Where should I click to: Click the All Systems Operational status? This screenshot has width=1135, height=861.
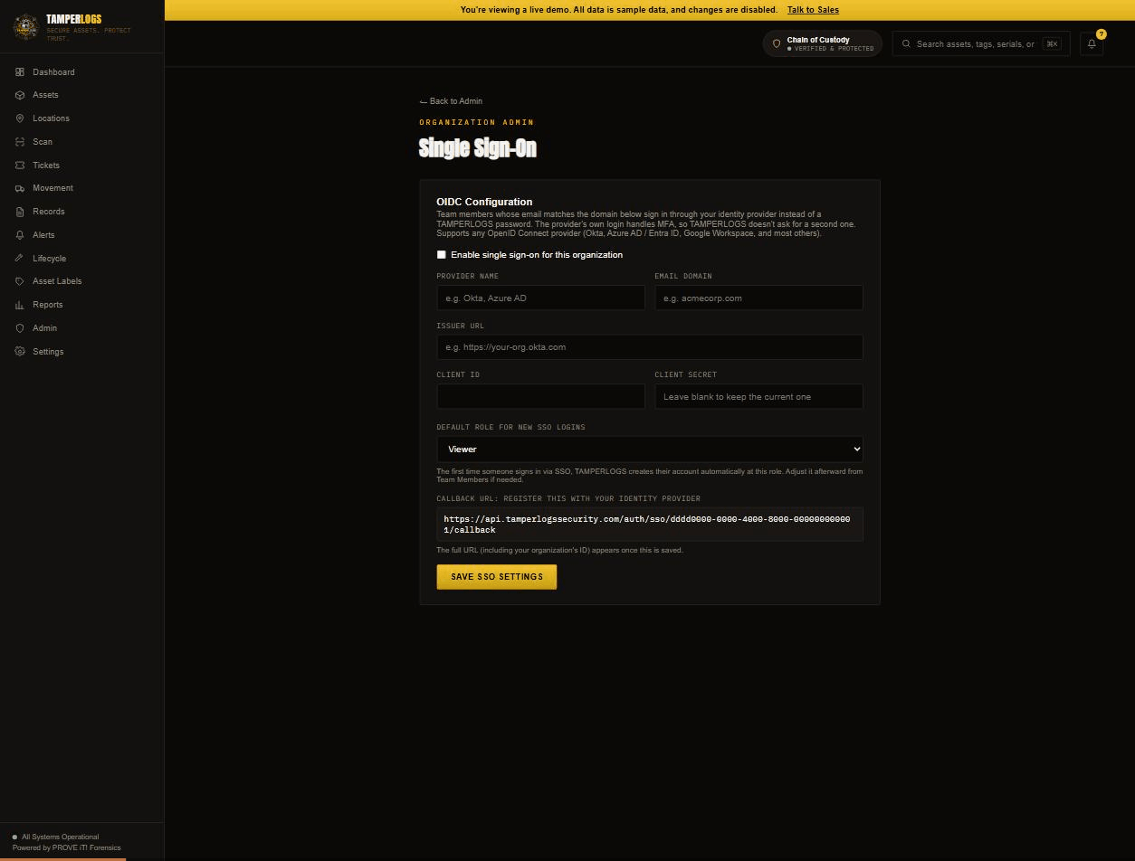(55, 837)
